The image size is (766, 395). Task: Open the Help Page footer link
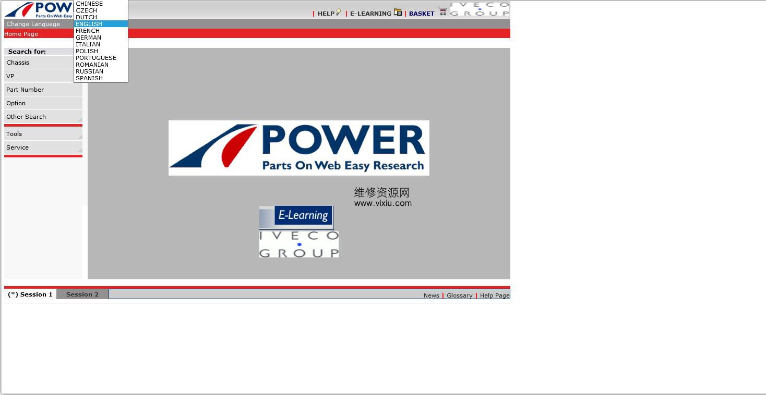click(495, 295)
